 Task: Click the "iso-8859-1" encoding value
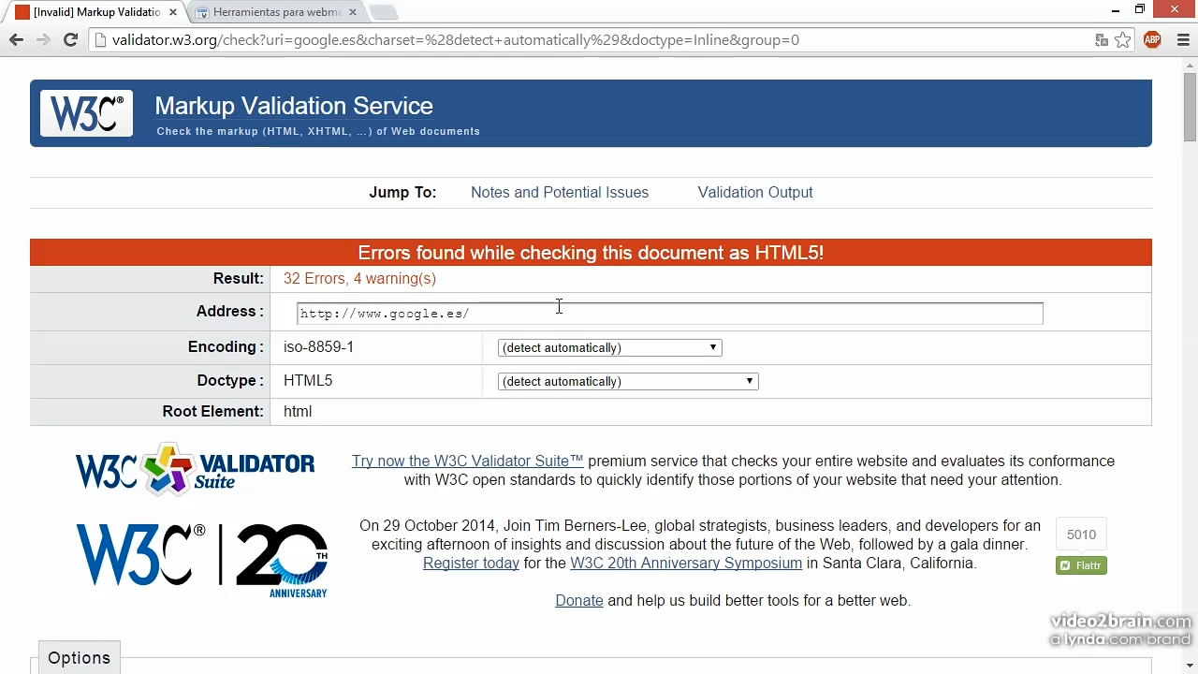(318, 346)
